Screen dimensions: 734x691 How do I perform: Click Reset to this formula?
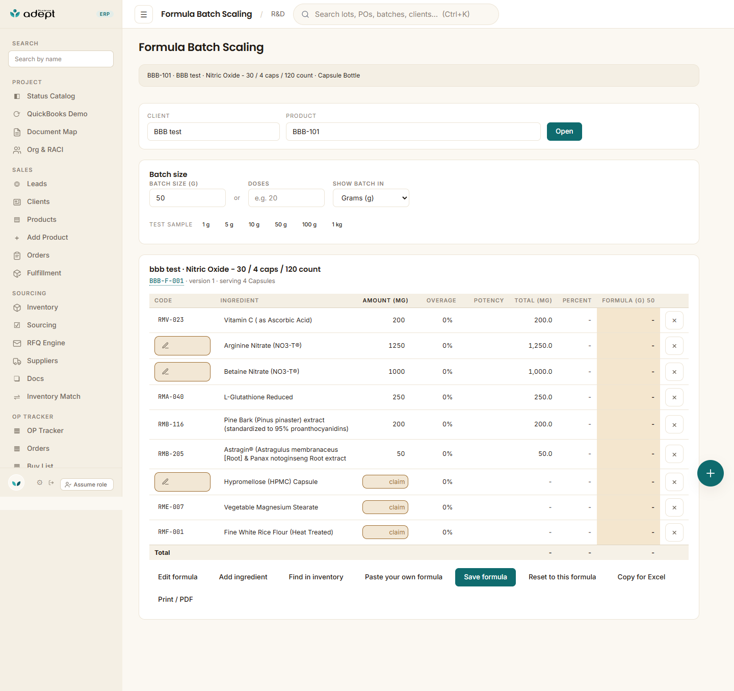[x=562, y=577]
